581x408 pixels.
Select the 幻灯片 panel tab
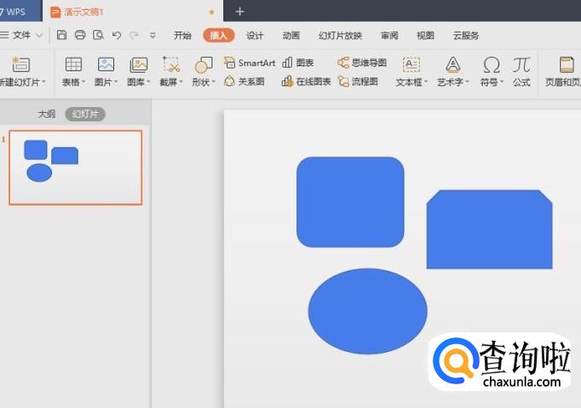tap(85, 114)
